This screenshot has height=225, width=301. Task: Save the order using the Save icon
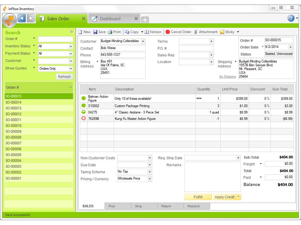[95, 32]
